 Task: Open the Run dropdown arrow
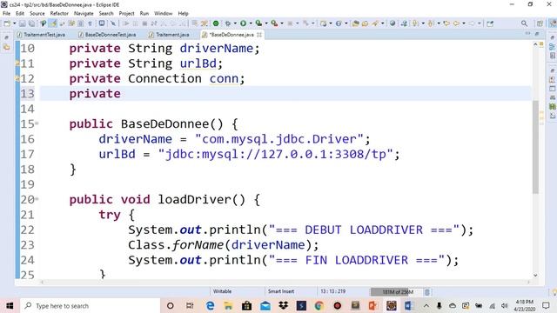[251, 23]
